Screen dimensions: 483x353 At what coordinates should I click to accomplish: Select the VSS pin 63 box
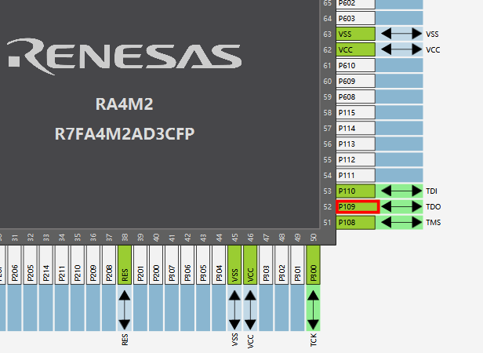[x=356, y=34]
